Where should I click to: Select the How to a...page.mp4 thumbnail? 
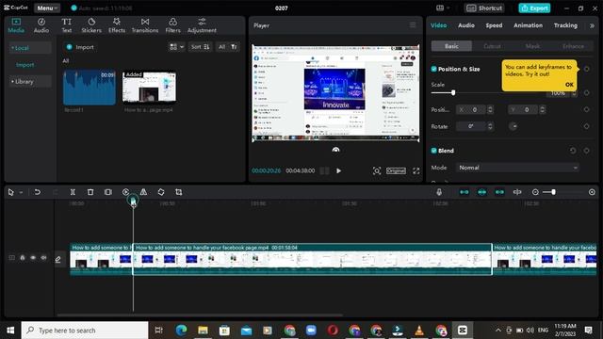pyautogui.click(x=149, y=87)
